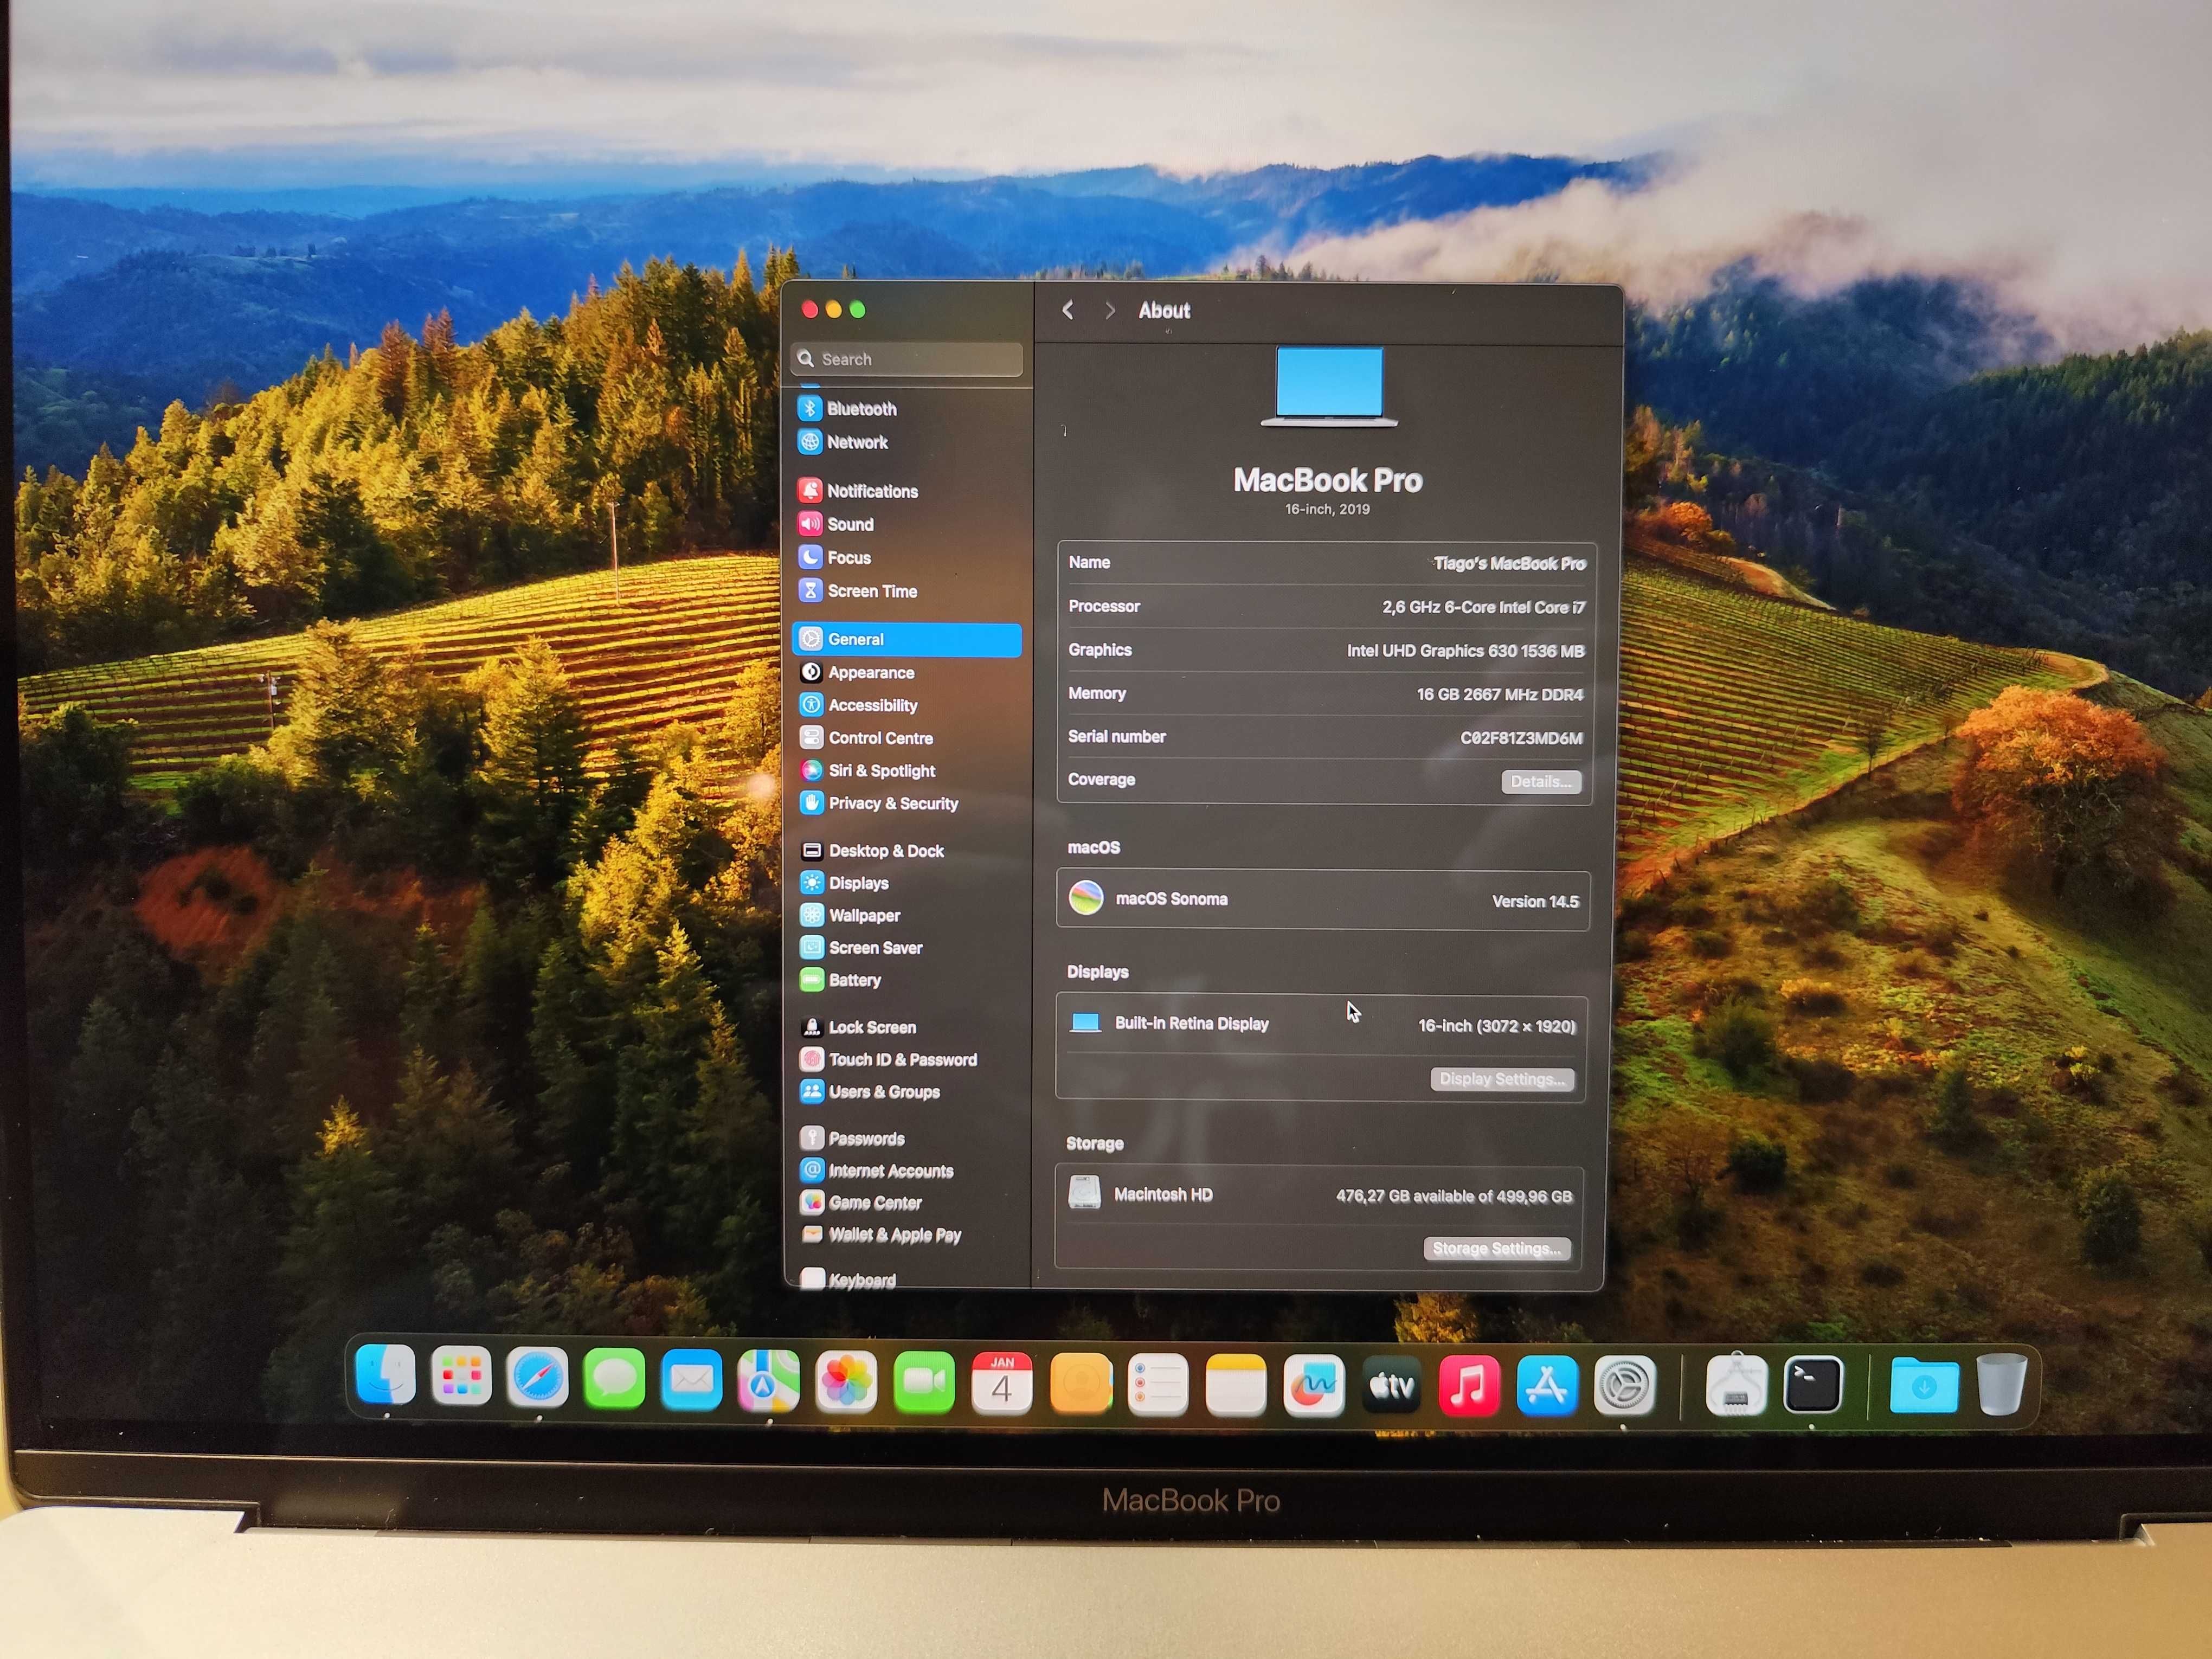Open FaceTime from the Dock

pyautogui.click(x=924, y=1383)
